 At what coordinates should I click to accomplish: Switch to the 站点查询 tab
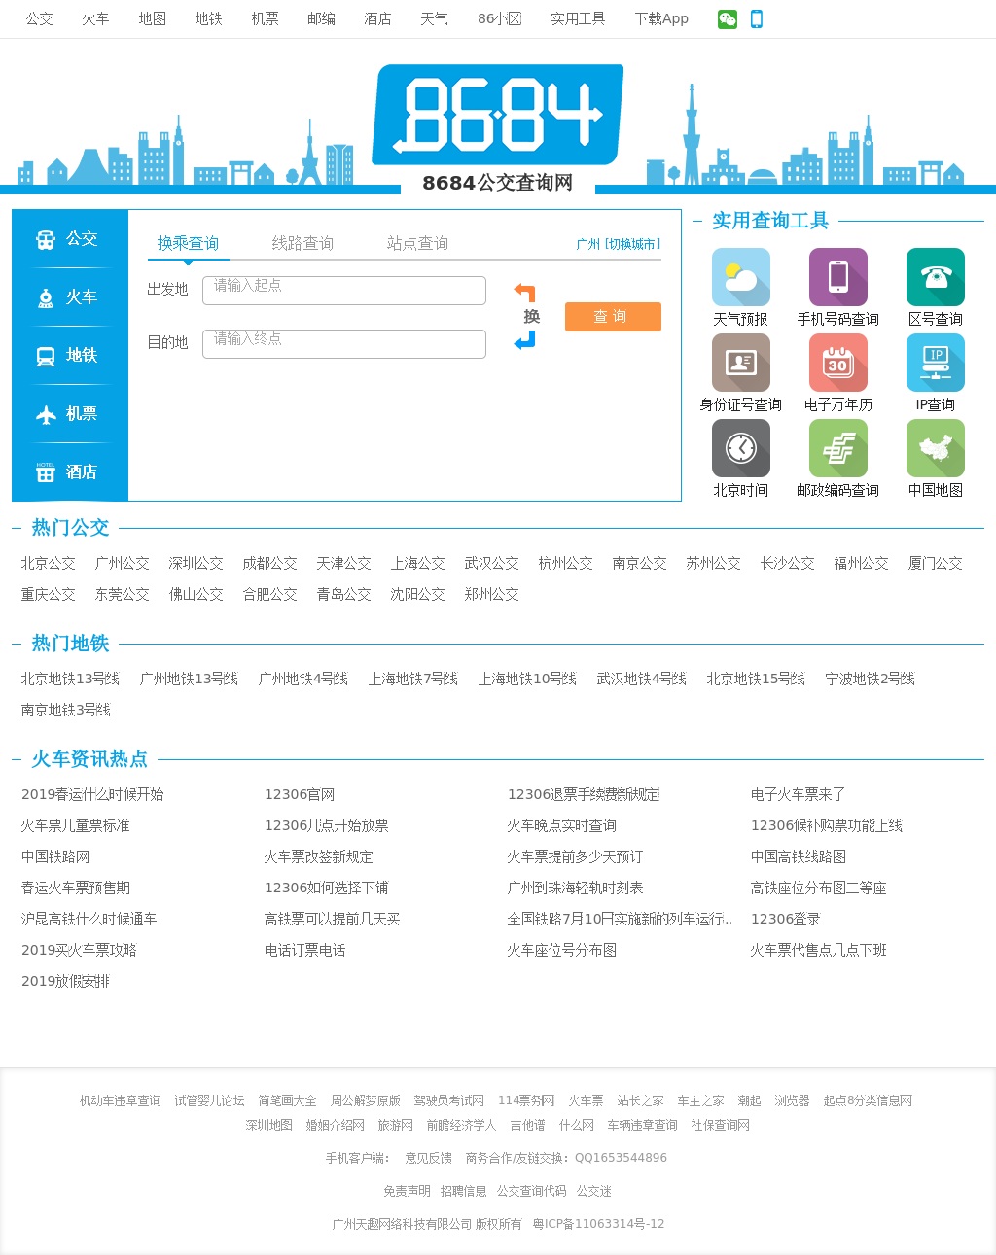click(x=417, y=243)
